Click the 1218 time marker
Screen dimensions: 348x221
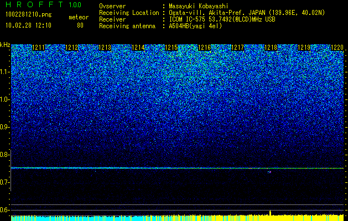click(271, 48)
